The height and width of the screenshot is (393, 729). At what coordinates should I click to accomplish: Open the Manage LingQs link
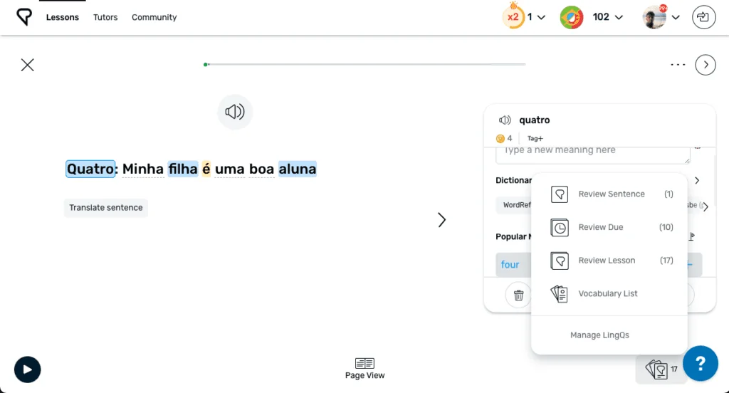pyautogui.click(x=599, y=335)
